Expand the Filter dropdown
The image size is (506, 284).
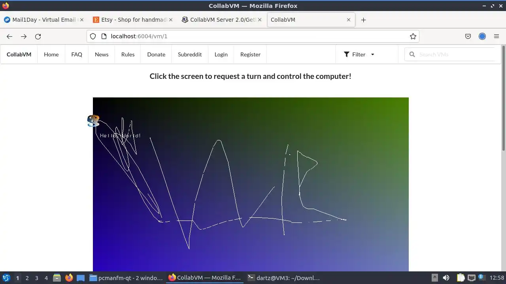tap(359, 54)
